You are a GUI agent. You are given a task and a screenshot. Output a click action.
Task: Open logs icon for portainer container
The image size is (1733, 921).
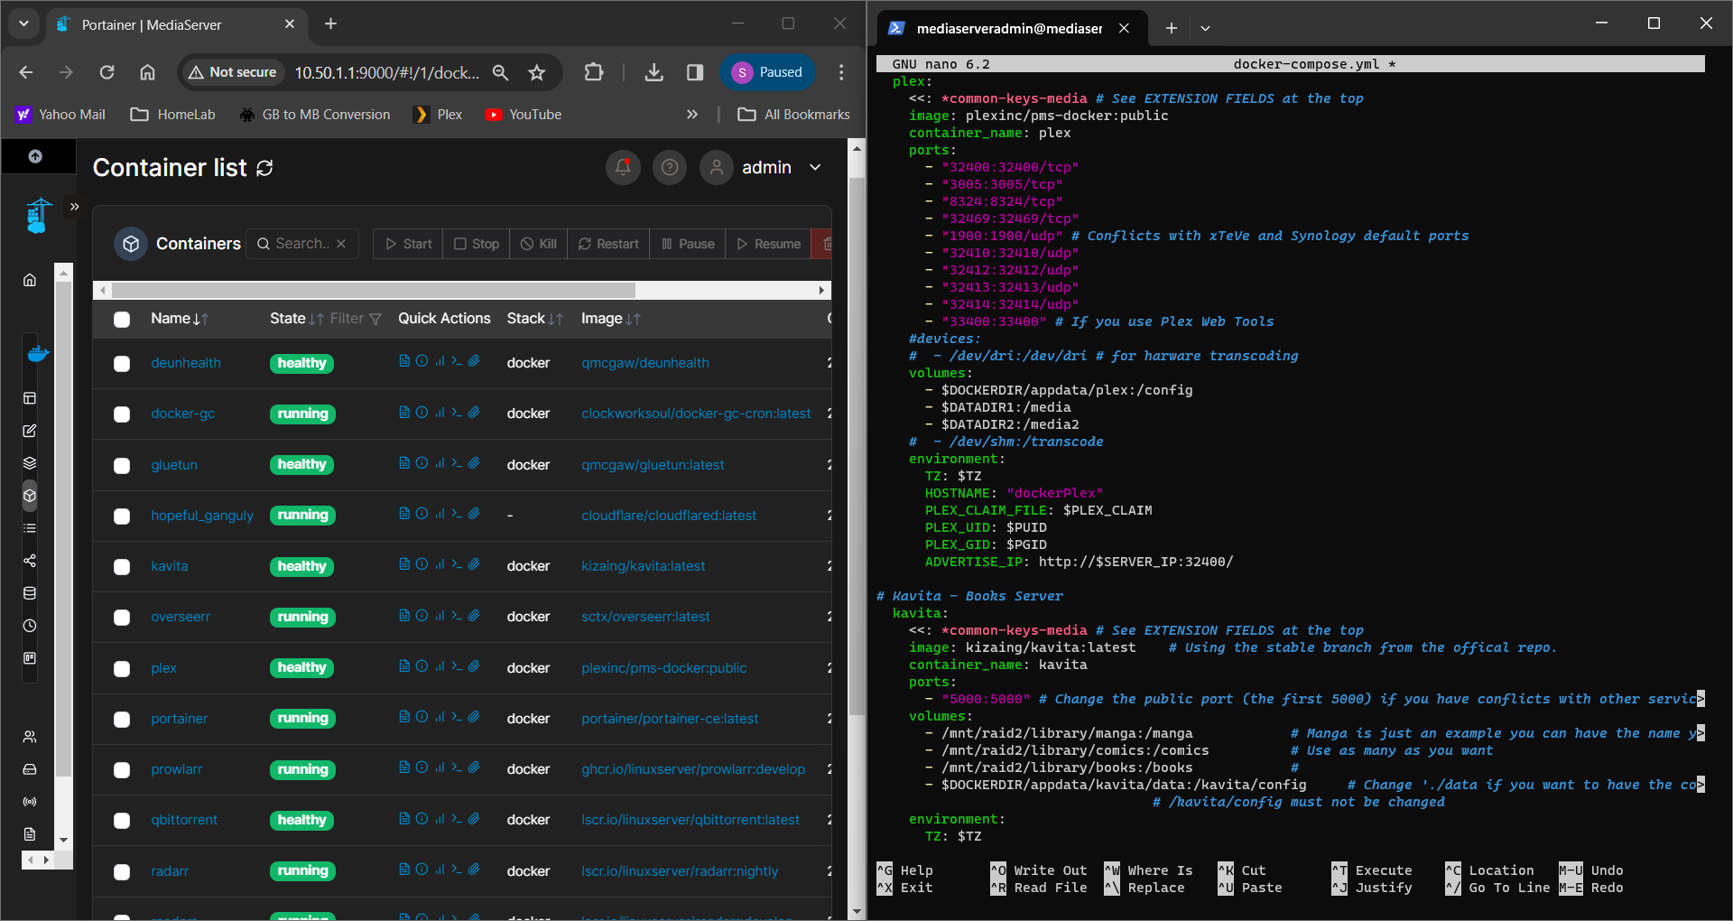(404, 717)
